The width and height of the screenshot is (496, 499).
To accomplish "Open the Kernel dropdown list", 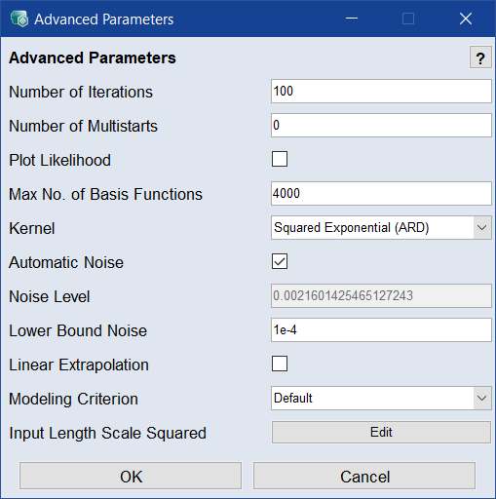I will click(381, 227).
